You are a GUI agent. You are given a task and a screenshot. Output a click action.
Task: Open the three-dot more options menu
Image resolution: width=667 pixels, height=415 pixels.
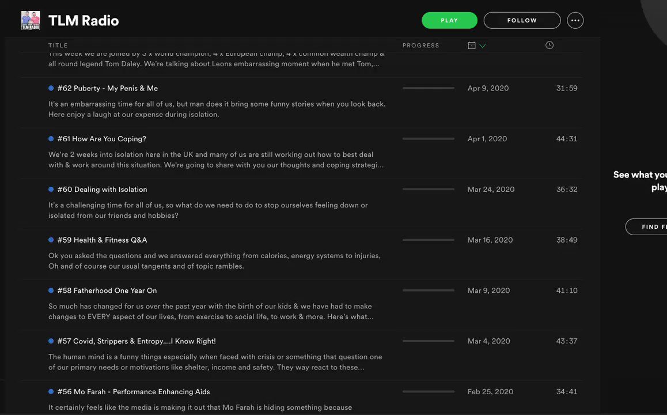(575, 20)
